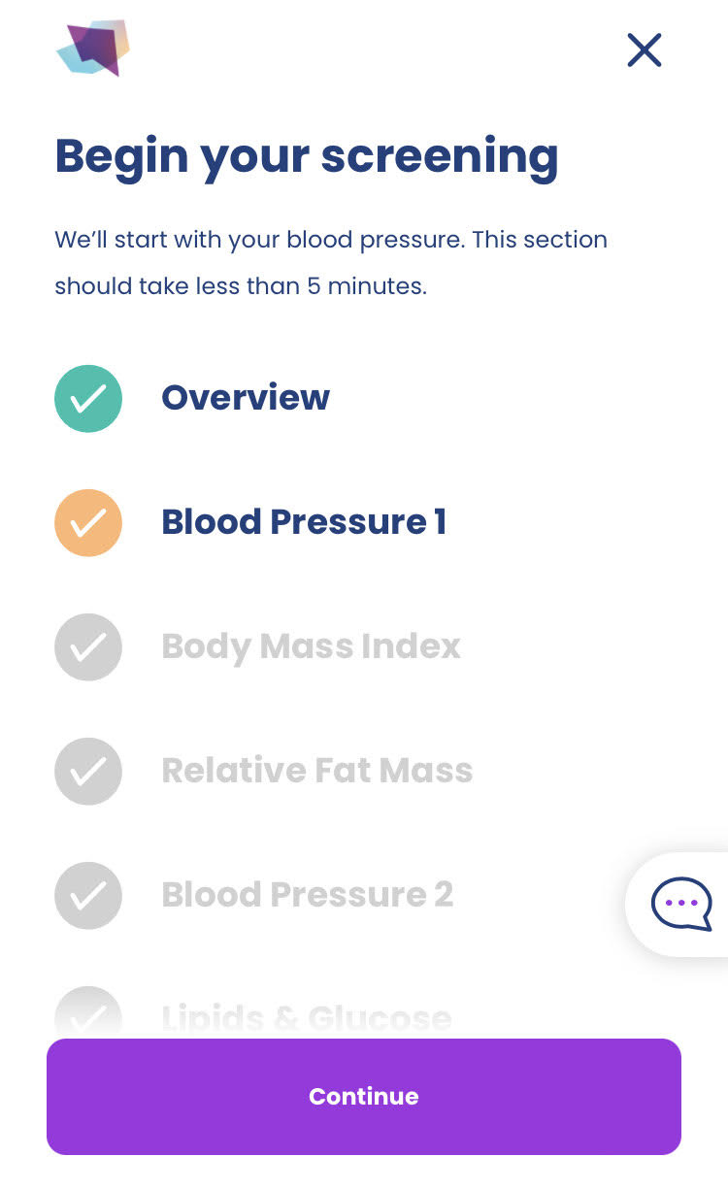
Task: Click the colorful app logo
Action: (93, 48)
